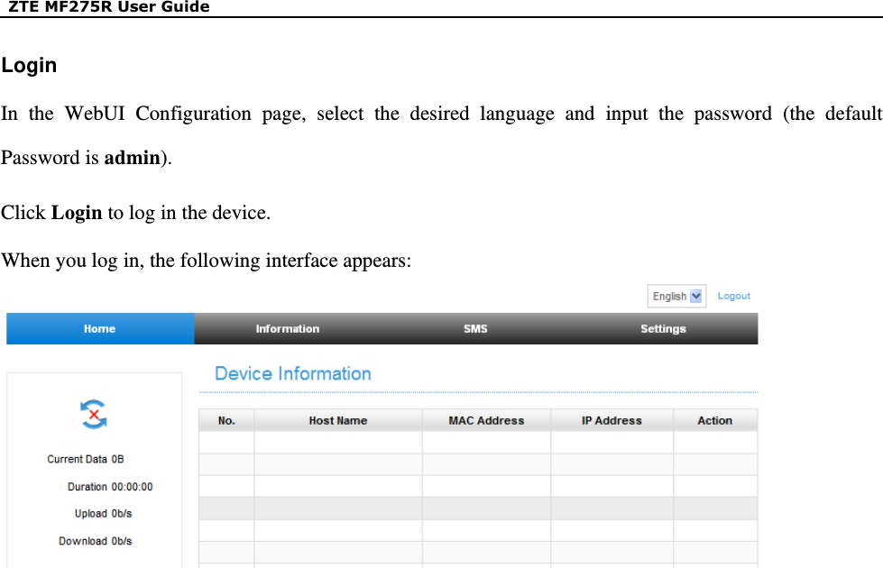Go to the SMS tab

(x=475, y=329)
